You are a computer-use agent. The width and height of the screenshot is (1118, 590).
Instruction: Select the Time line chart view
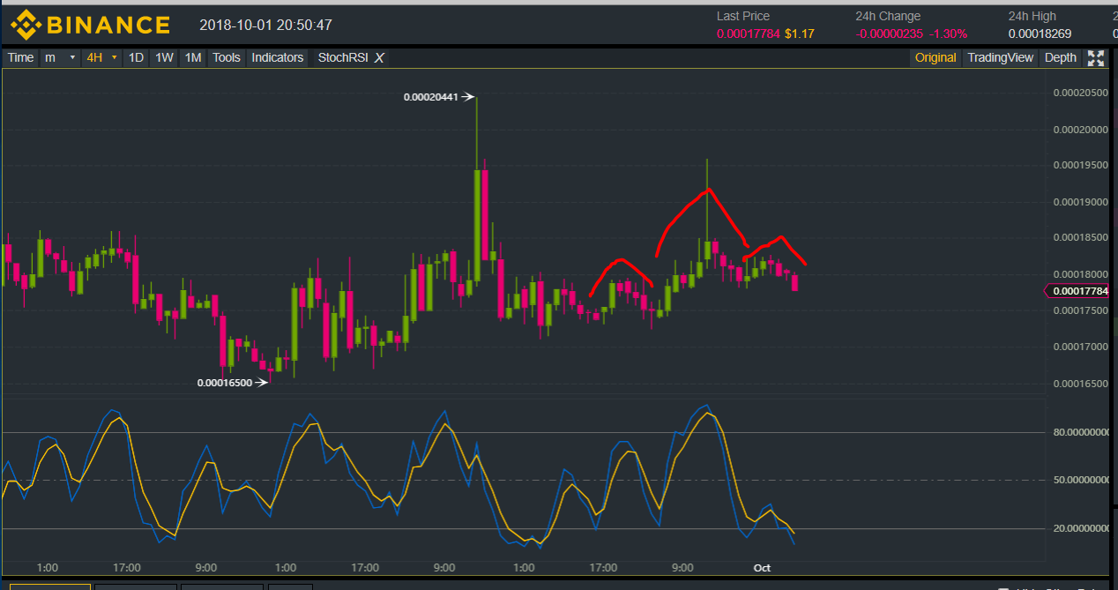(20, 58)
